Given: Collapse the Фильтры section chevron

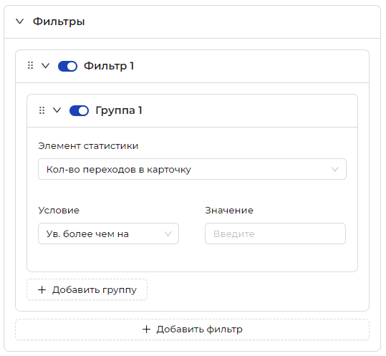Looking at the screenshot, I should pyautogui.click(x=20, y=21).
